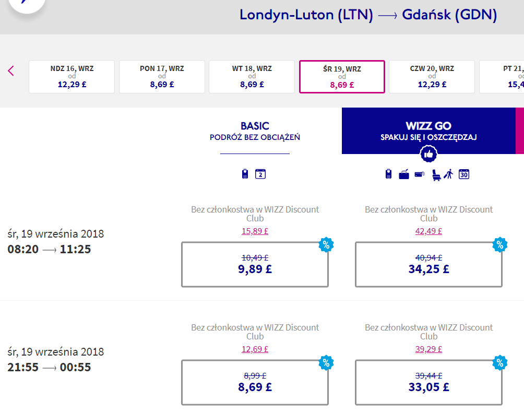
Task: Go to earlier dates with left arrow
Action: [10, 71]
